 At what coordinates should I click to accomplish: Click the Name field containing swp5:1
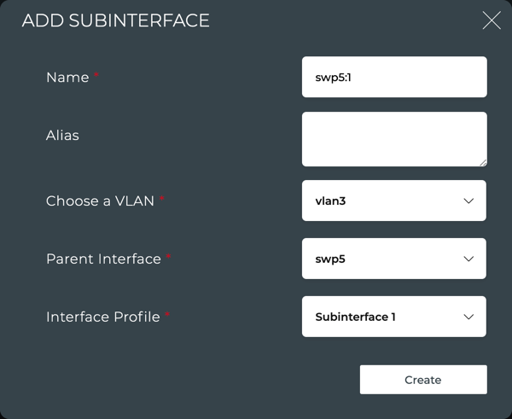pyautogui.click(x=393, y=77)
